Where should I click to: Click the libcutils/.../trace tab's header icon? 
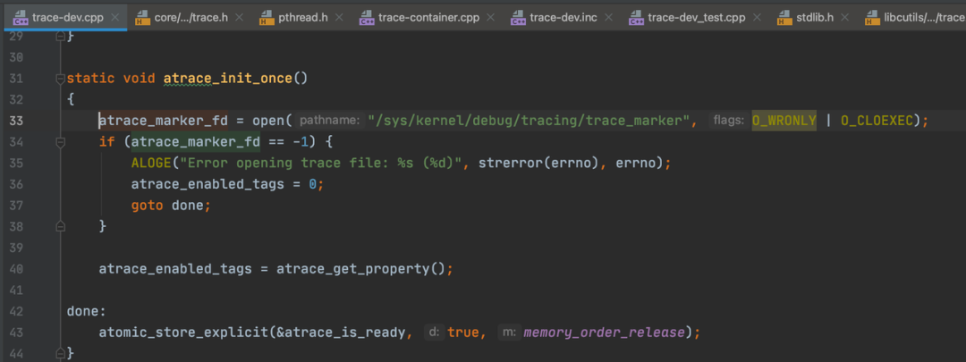871,17
